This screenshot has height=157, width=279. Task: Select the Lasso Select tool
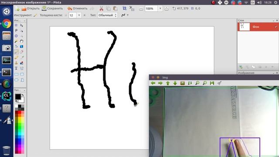[16, 31]
